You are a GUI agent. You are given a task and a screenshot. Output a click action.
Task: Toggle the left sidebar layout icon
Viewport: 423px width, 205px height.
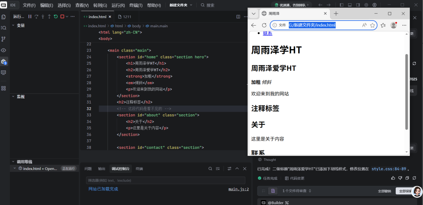(x=341, y=5)
